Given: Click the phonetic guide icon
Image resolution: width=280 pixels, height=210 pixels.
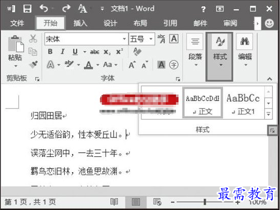Looking at the screenshot, I should coord(161,39).
